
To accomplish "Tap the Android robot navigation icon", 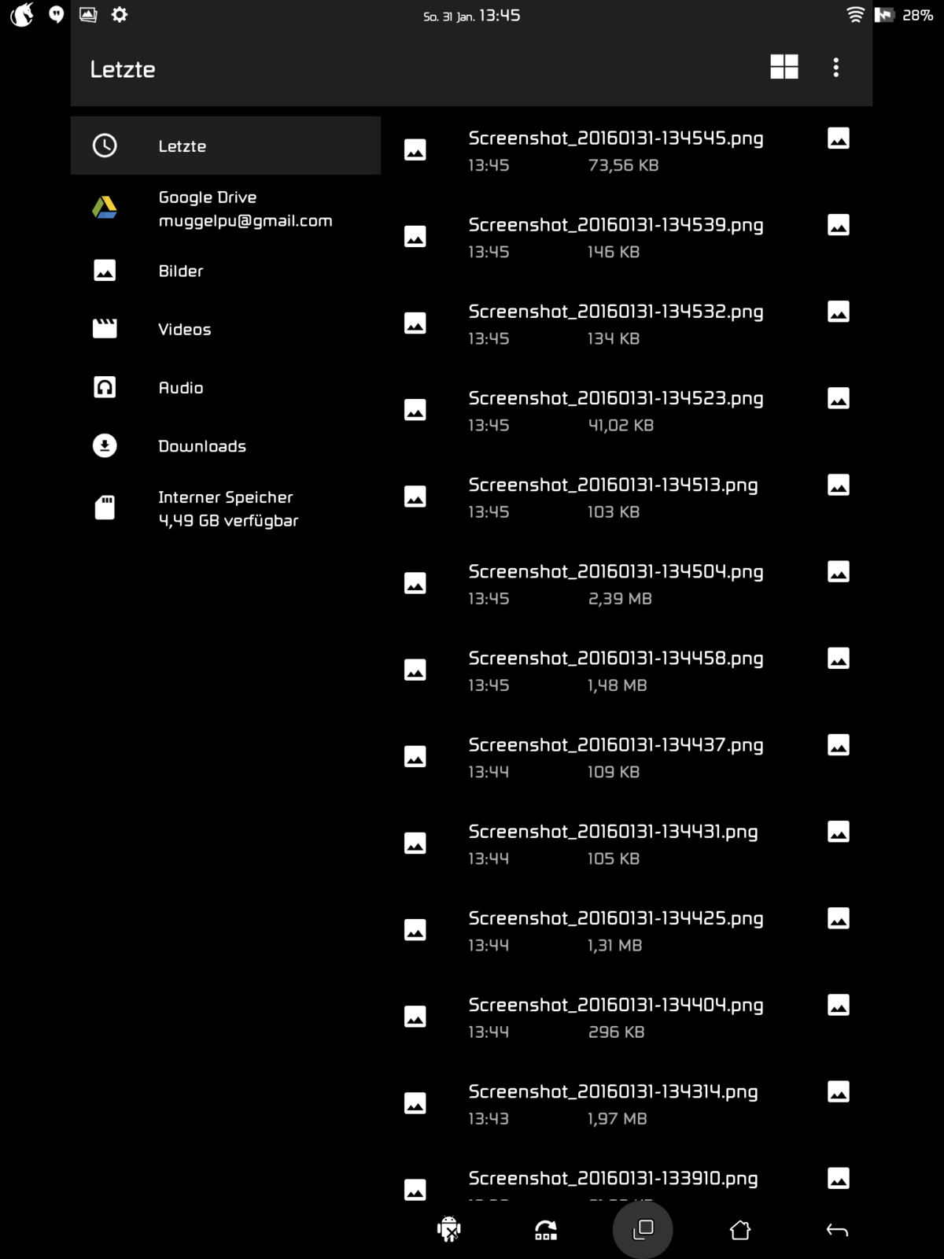I will point(448,1229).
